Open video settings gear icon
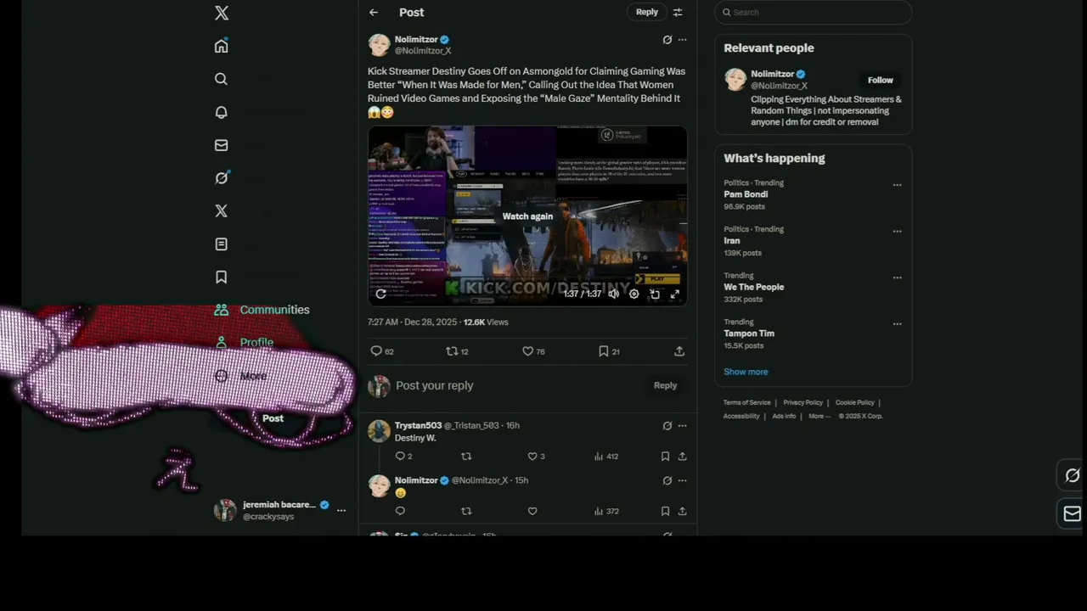Image resolution: width=1087 pixels, height=611 pixels. 634,294
